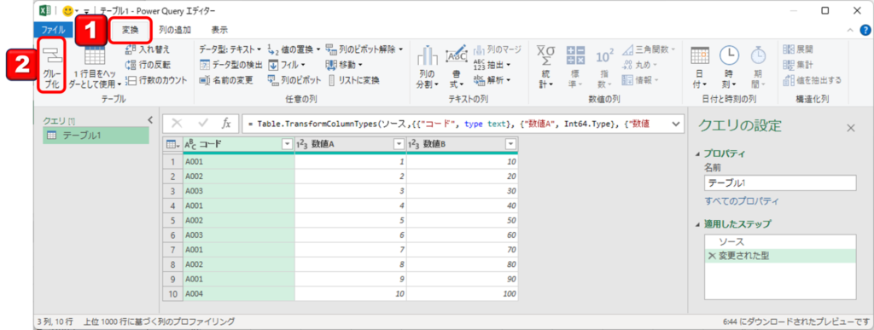Open the 表示 ribbon tab

click(219, 30)
